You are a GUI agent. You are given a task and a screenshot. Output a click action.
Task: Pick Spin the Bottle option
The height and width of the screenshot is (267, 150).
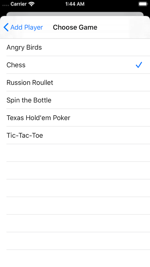click(75, 100)
